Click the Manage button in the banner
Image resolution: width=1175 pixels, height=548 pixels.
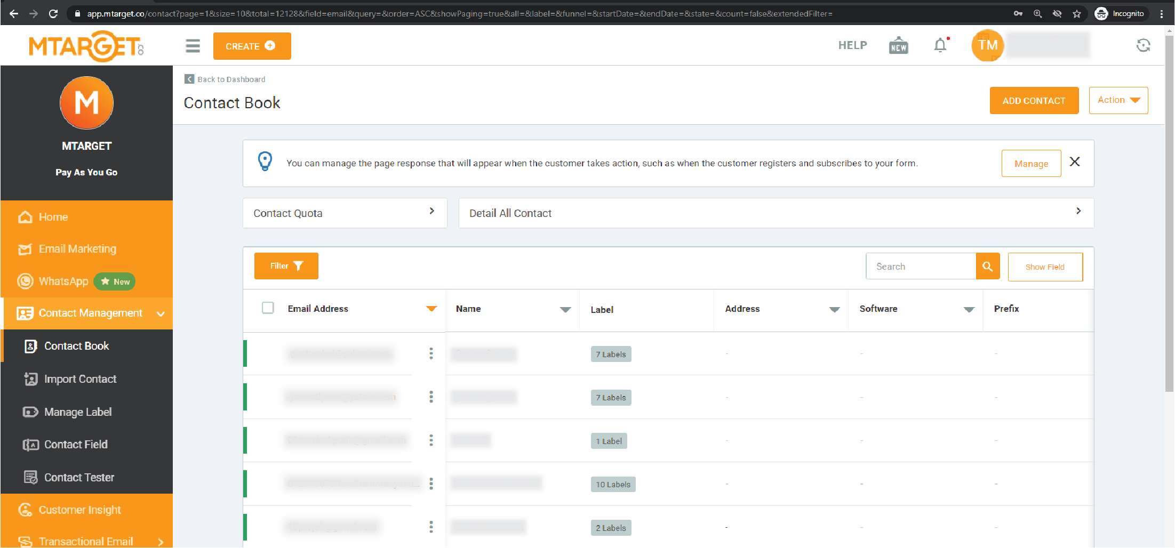point(1031,164)
